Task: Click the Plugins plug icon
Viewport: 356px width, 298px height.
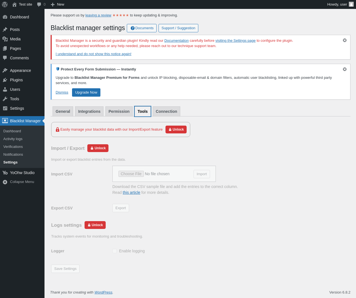Action: pyautogui.click(x=5, y=80)
